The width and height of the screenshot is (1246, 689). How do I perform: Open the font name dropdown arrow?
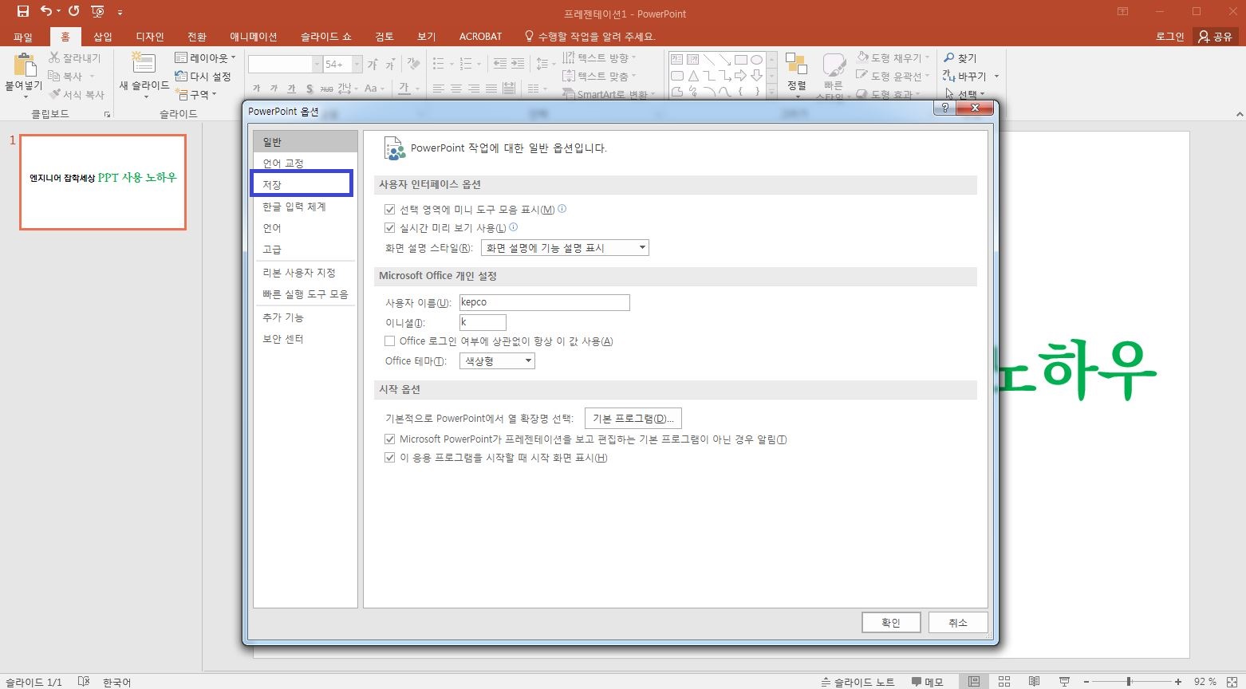(x=317, y=65)
